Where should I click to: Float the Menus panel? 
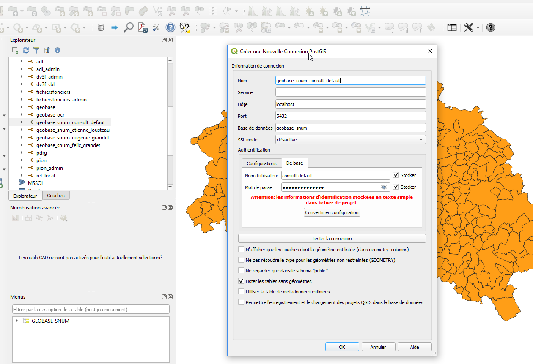click(x=164, y=297)
